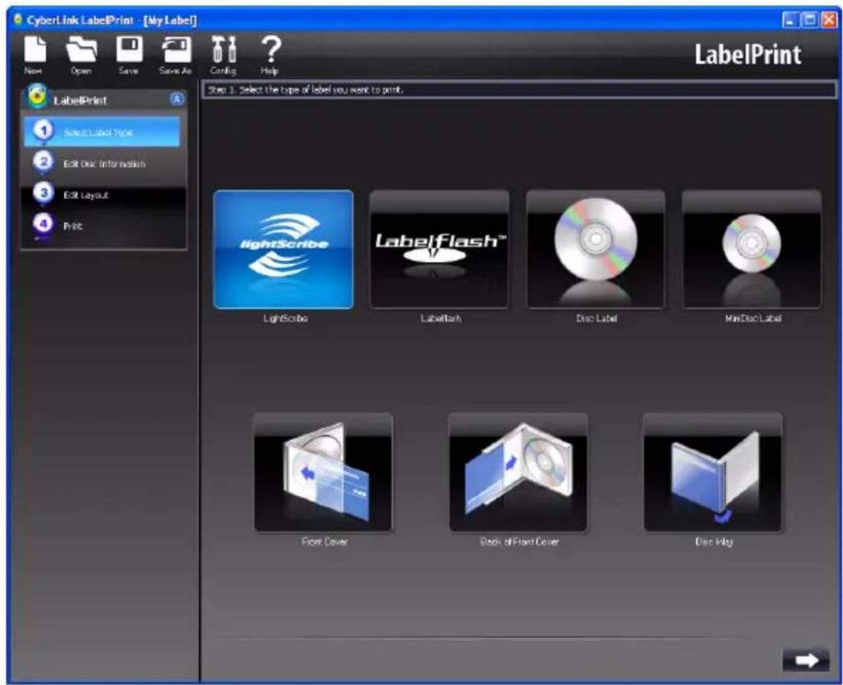The width and height of the screenshot is (843, 685).
Task: Click the LabelPrint mascot icon in sidebar
Action: 37,97
